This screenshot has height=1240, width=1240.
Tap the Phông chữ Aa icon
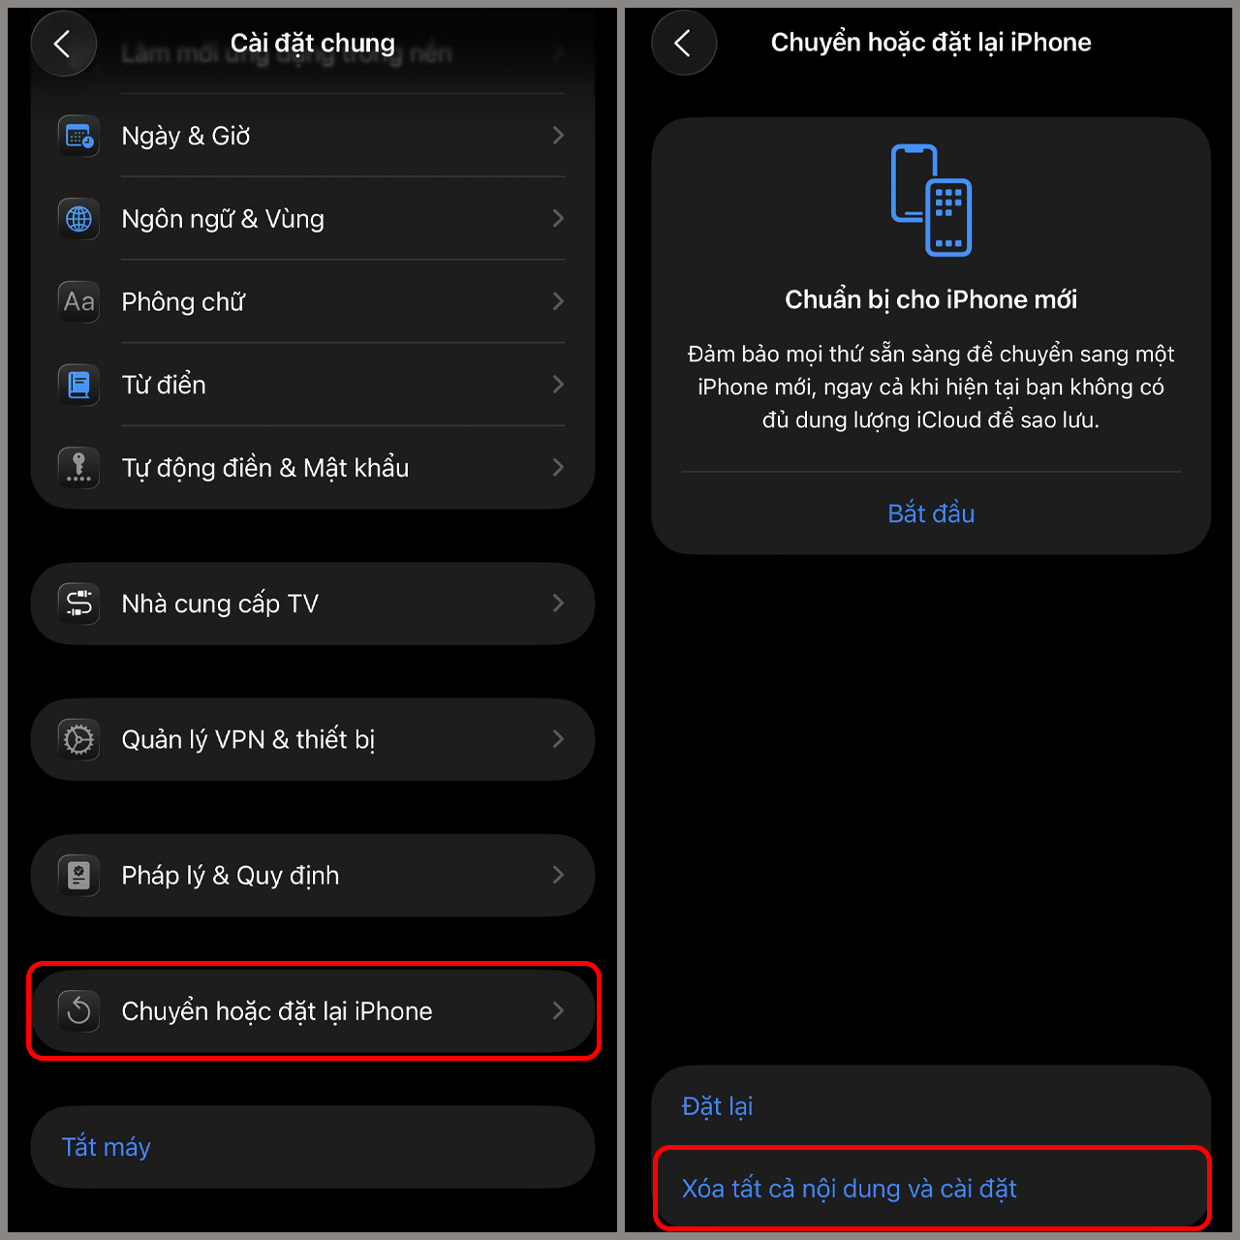78,302
